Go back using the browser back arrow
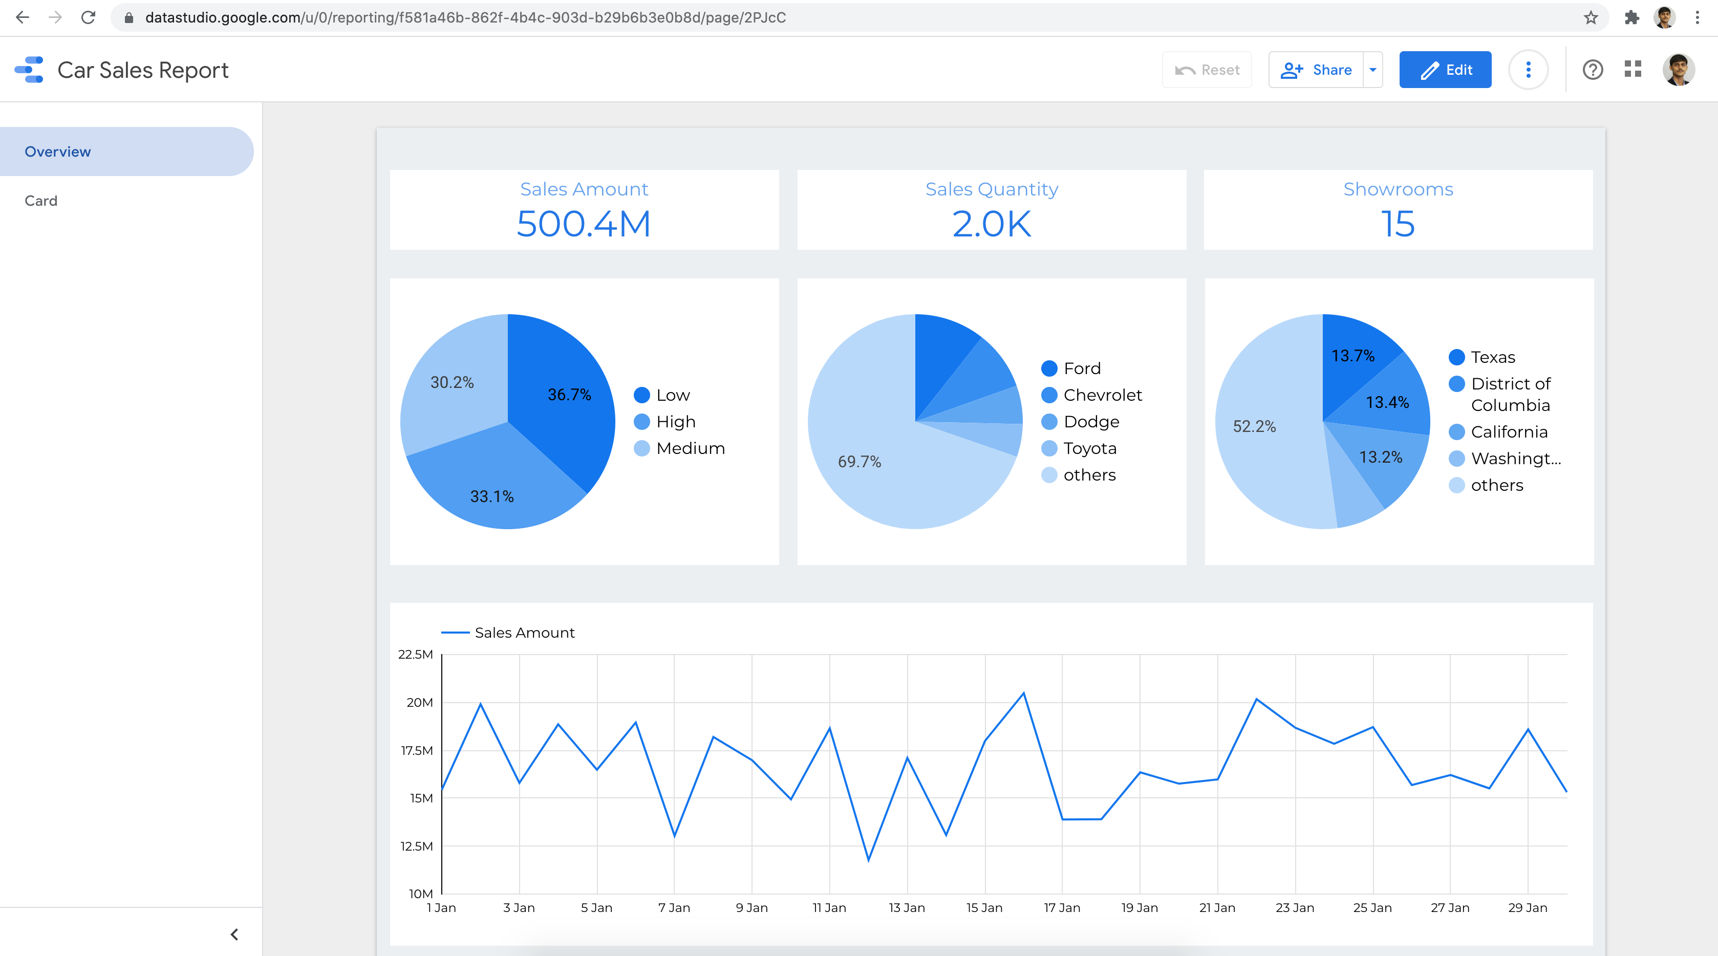This screenshot has height=956, width=1718. 22,17
